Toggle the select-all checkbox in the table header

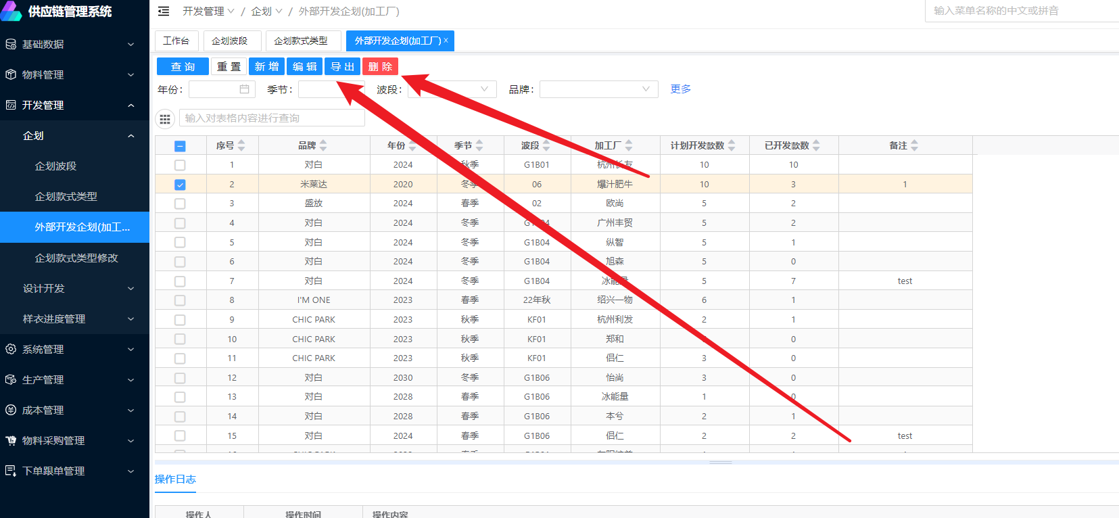click(180, 146)
